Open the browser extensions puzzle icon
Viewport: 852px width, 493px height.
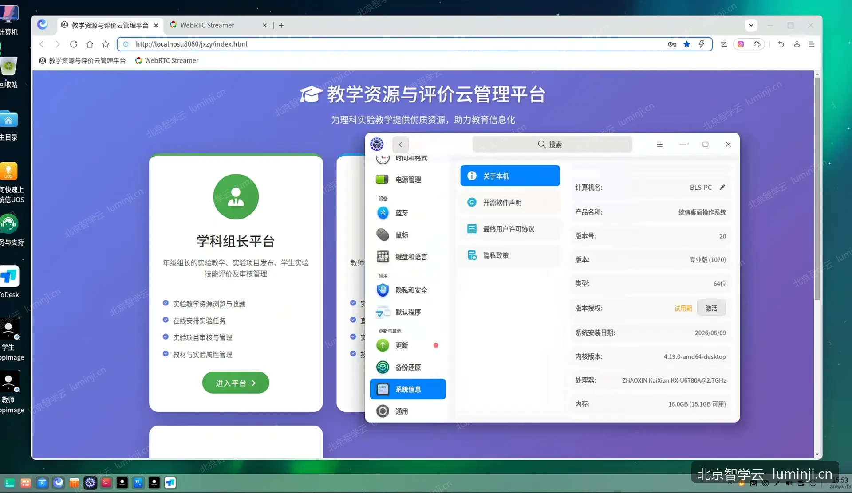pyautogui.click(x=757, y=44)
